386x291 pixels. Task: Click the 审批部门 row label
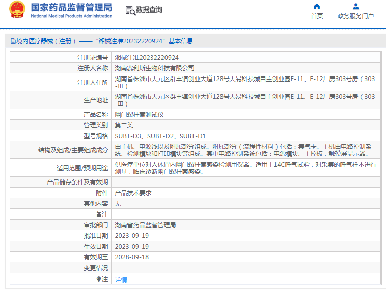coord(96,225)
